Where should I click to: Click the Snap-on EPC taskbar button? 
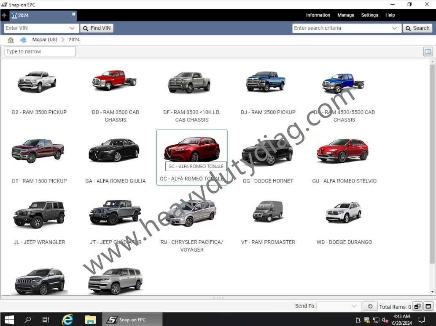[x=132, y=320]
